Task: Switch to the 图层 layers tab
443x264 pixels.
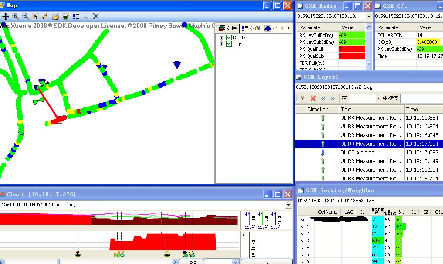Action: coord(228,28)
